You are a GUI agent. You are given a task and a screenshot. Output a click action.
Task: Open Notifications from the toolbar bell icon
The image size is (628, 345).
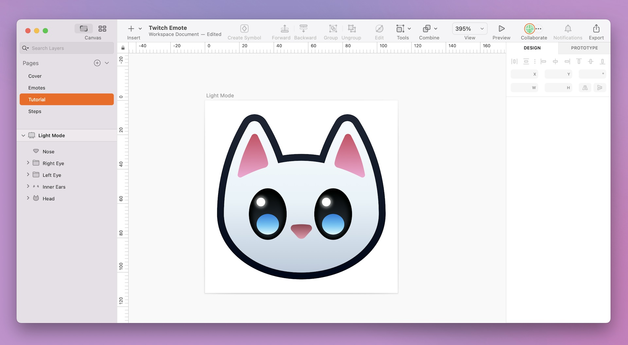(x=567, y=29)
